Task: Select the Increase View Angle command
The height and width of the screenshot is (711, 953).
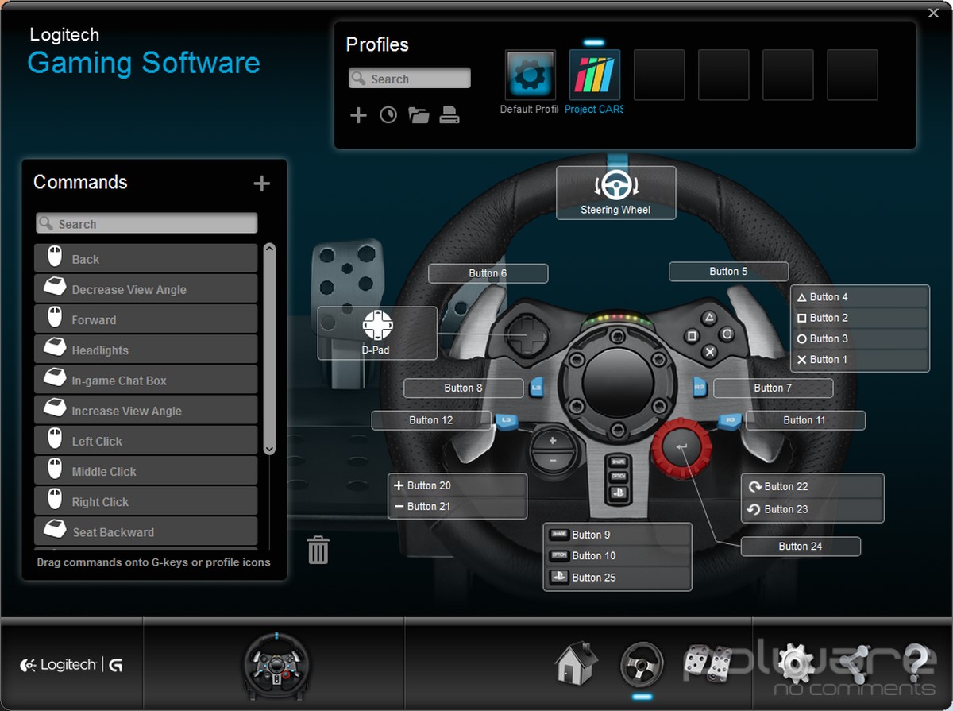Action: (146, 411)
